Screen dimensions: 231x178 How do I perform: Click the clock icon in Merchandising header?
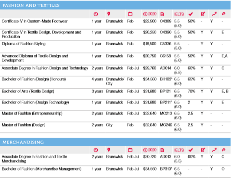96,150
